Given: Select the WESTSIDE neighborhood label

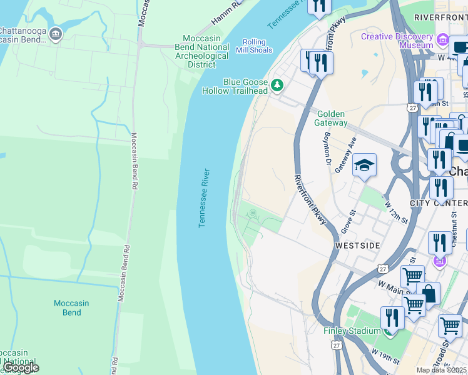Looking at the screenshot, I should 358,246.
